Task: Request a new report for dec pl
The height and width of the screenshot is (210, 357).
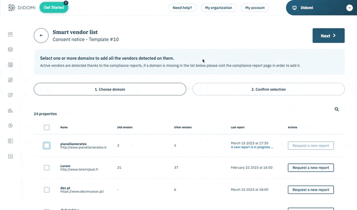Action: click(x=311, y=190)
